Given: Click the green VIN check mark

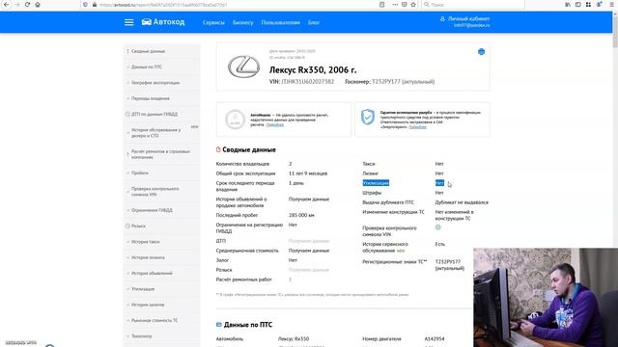Looking at the screenshot, I should pos(437,227).
